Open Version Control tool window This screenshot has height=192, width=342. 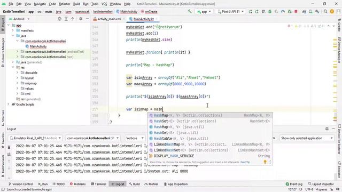[20, 184]
